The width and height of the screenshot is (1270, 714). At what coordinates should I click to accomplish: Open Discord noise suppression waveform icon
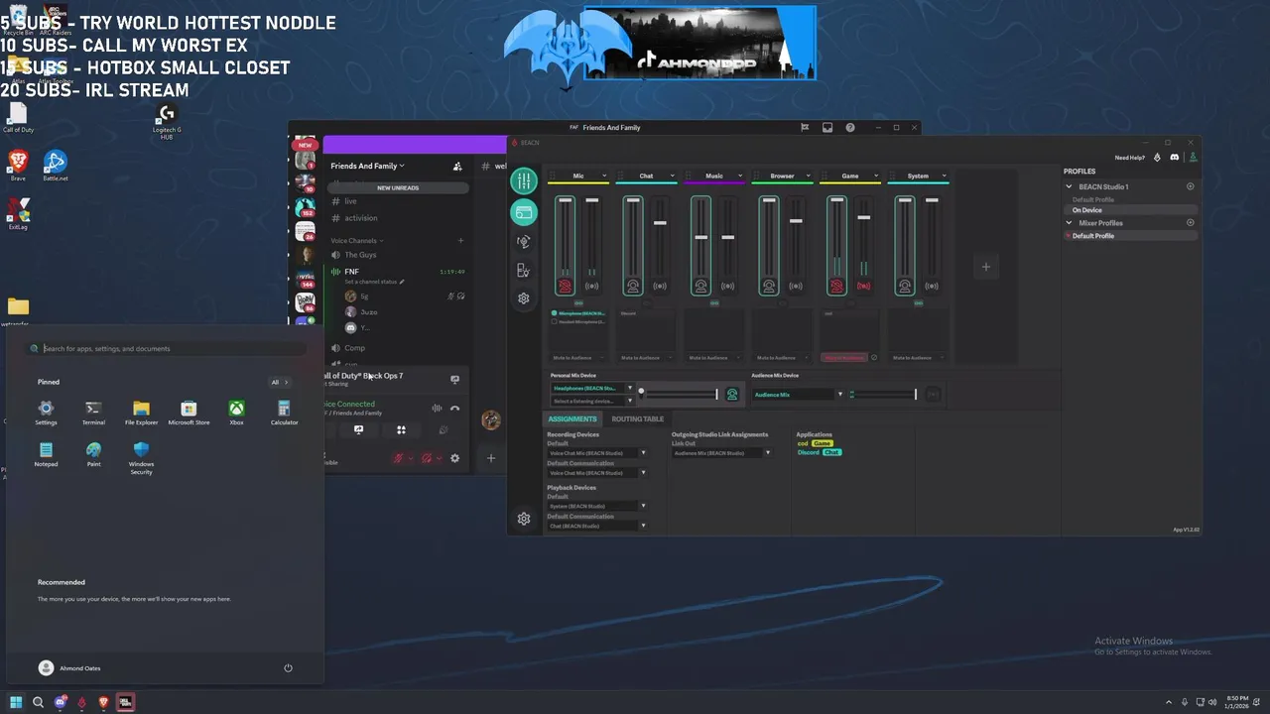click(x=437, y=408)
